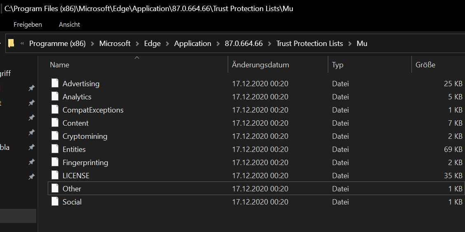Navigate to Trust Protection Lists breadcrumb
This screenshot has height=232, width=465.
(x=309, y=44)
